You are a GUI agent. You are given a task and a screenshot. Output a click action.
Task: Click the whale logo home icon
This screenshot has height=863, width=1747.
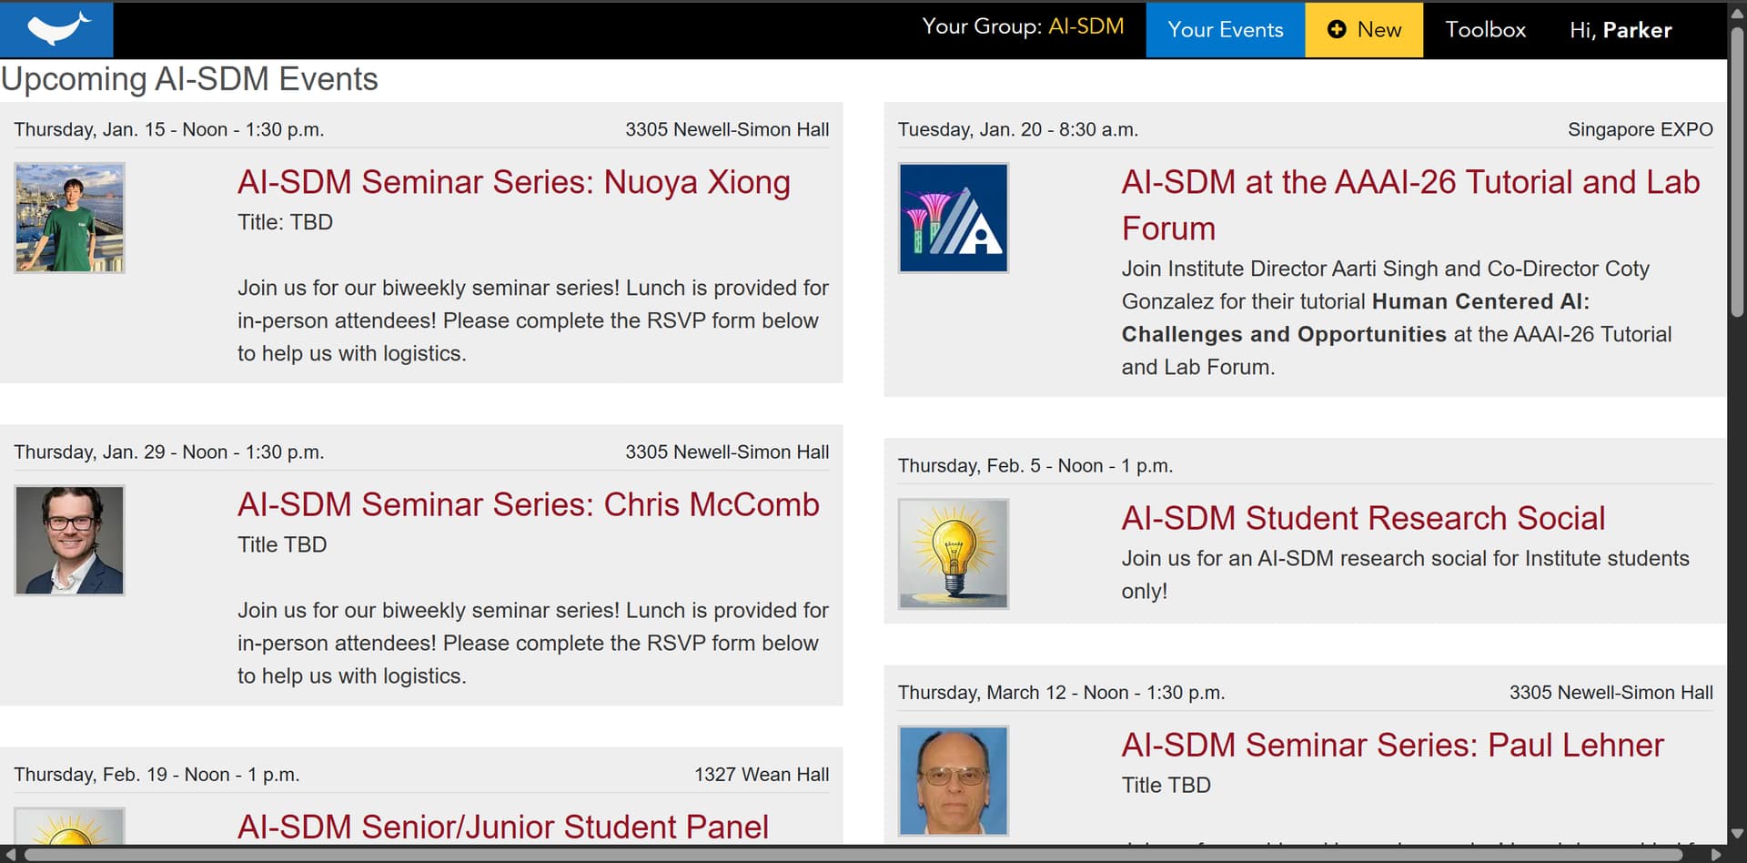click(56, 29)
